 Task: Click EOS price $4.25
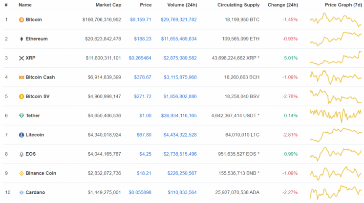click(x=145, y=154)
